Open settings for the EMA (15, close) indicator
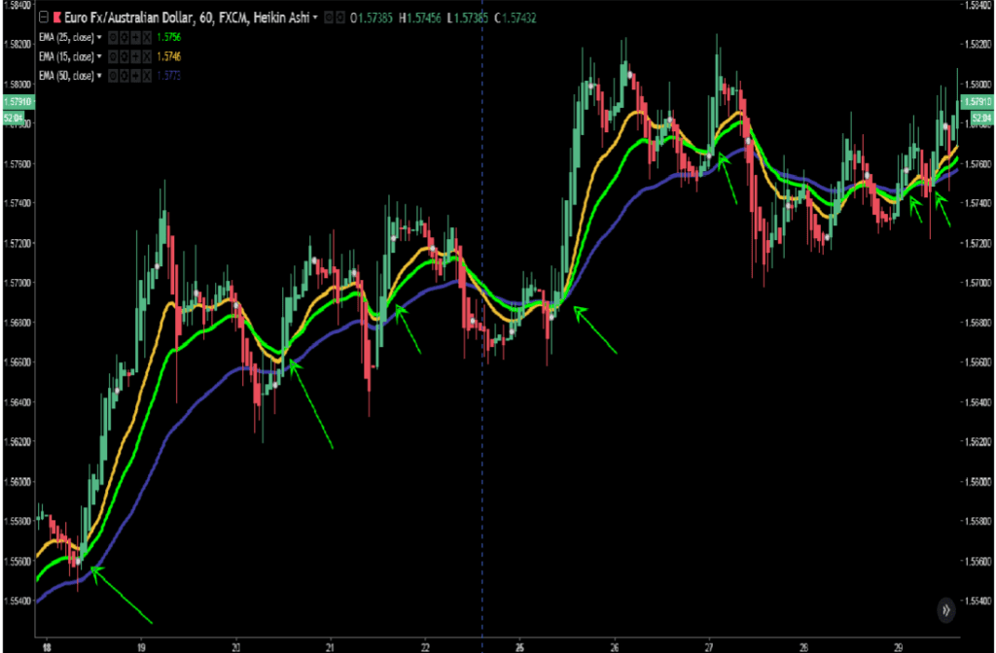Image resolution: width=996 pixels, height=653 pixels. coord(124,56)
